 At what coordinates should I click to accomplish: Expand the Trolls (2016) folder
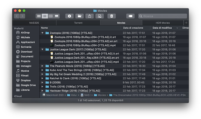[x=43, y=87]
